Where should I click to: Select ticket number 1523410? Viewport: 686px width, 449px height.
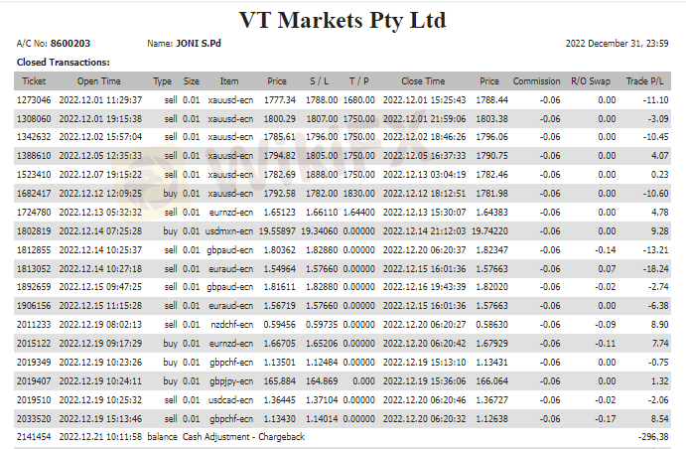click(34, 174)
